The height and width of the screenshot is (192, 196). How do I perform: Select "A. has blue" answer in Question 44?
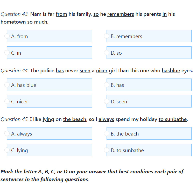(x=7, y=85)
